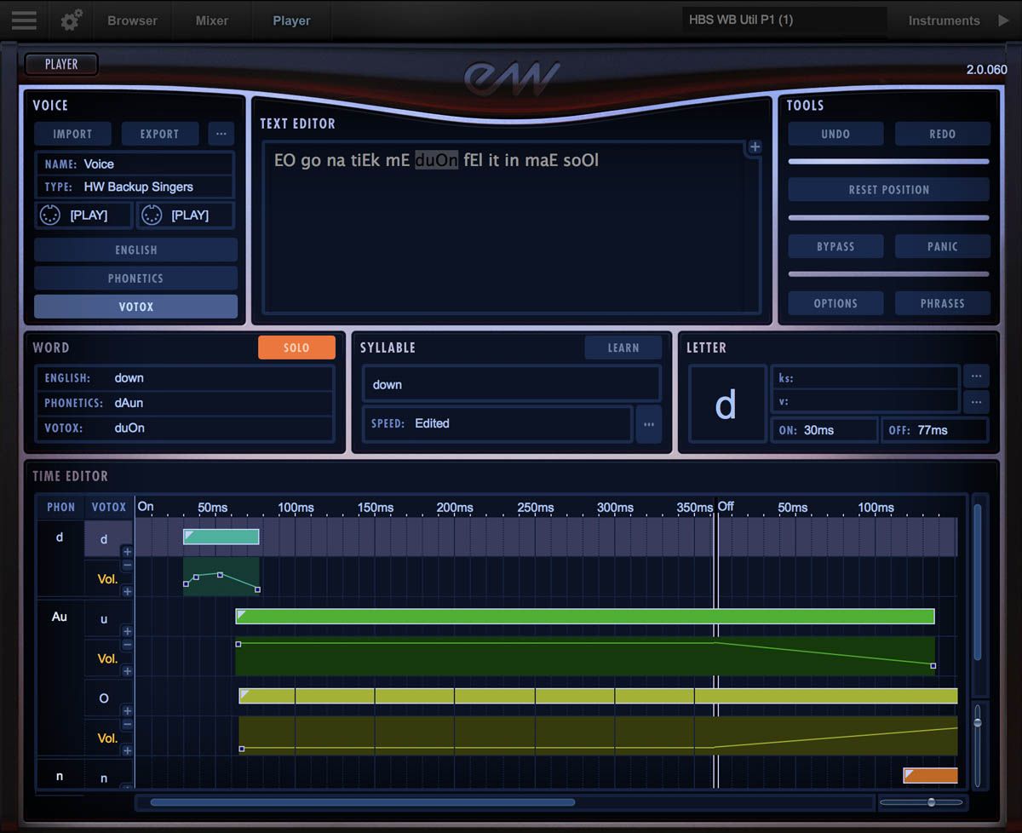Toggle the SOLO button in Word panel
1022x833 pixels.
tap(296, 348)
